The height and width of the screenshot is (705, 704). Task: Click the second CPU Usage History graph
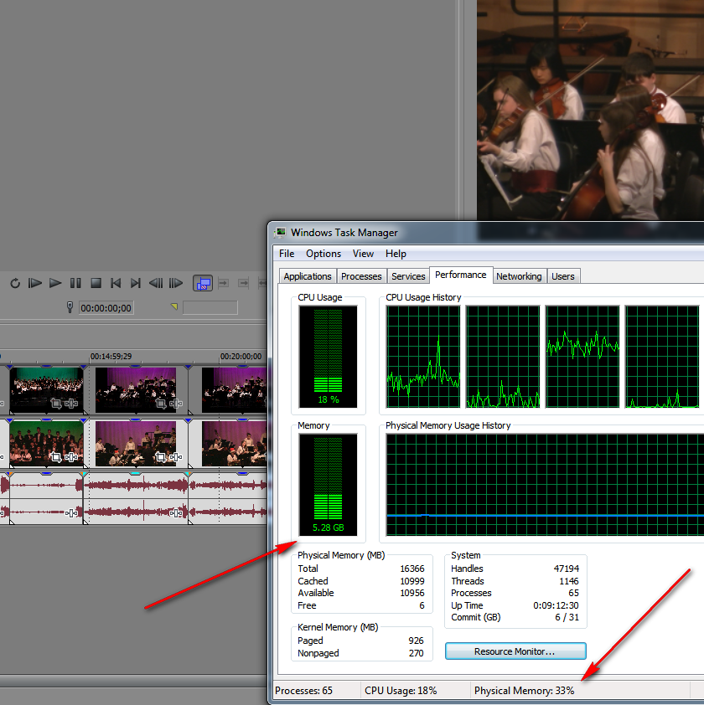point(503,357)
